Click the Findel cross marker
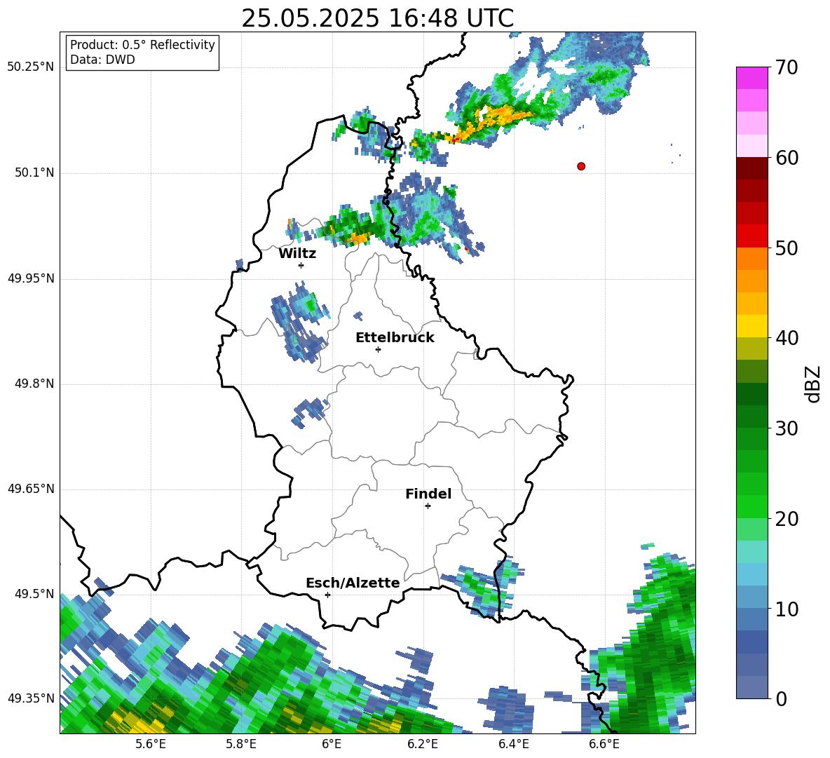Image resolution: width=830 pixels, height=758 pixels. pyautogui.click(x=428, y=506)
